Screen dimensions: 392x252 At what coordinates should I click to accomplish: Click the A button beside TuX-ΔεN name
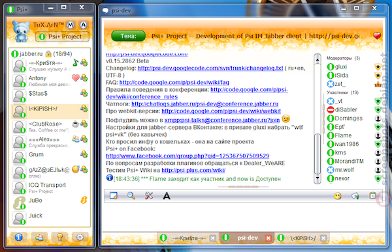(x=83, y=25)
